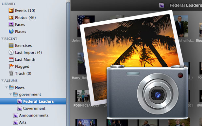
Task: Click the Flagged orange flag icon
Action: click(11, 66)
